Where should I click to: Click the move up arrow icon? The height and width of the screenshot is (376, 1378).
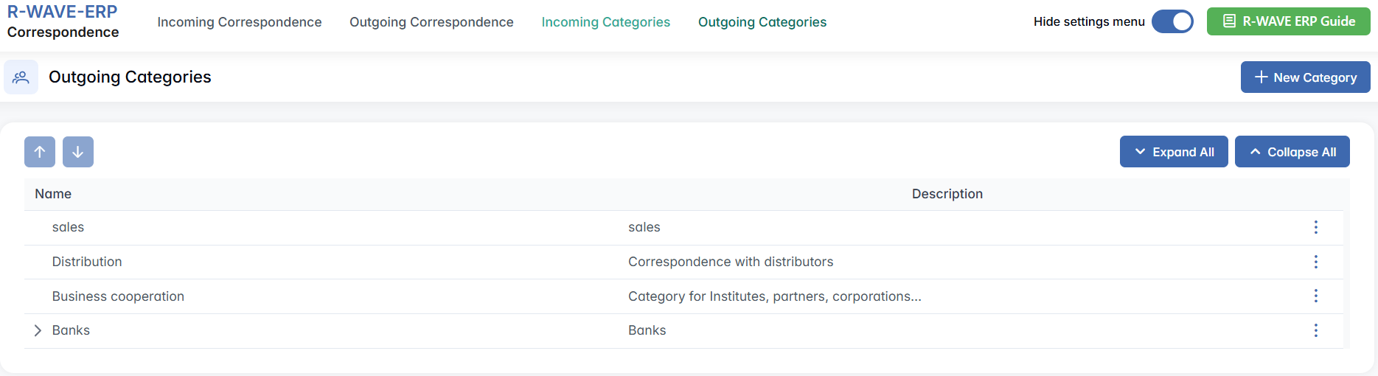[x=40, y=152]
